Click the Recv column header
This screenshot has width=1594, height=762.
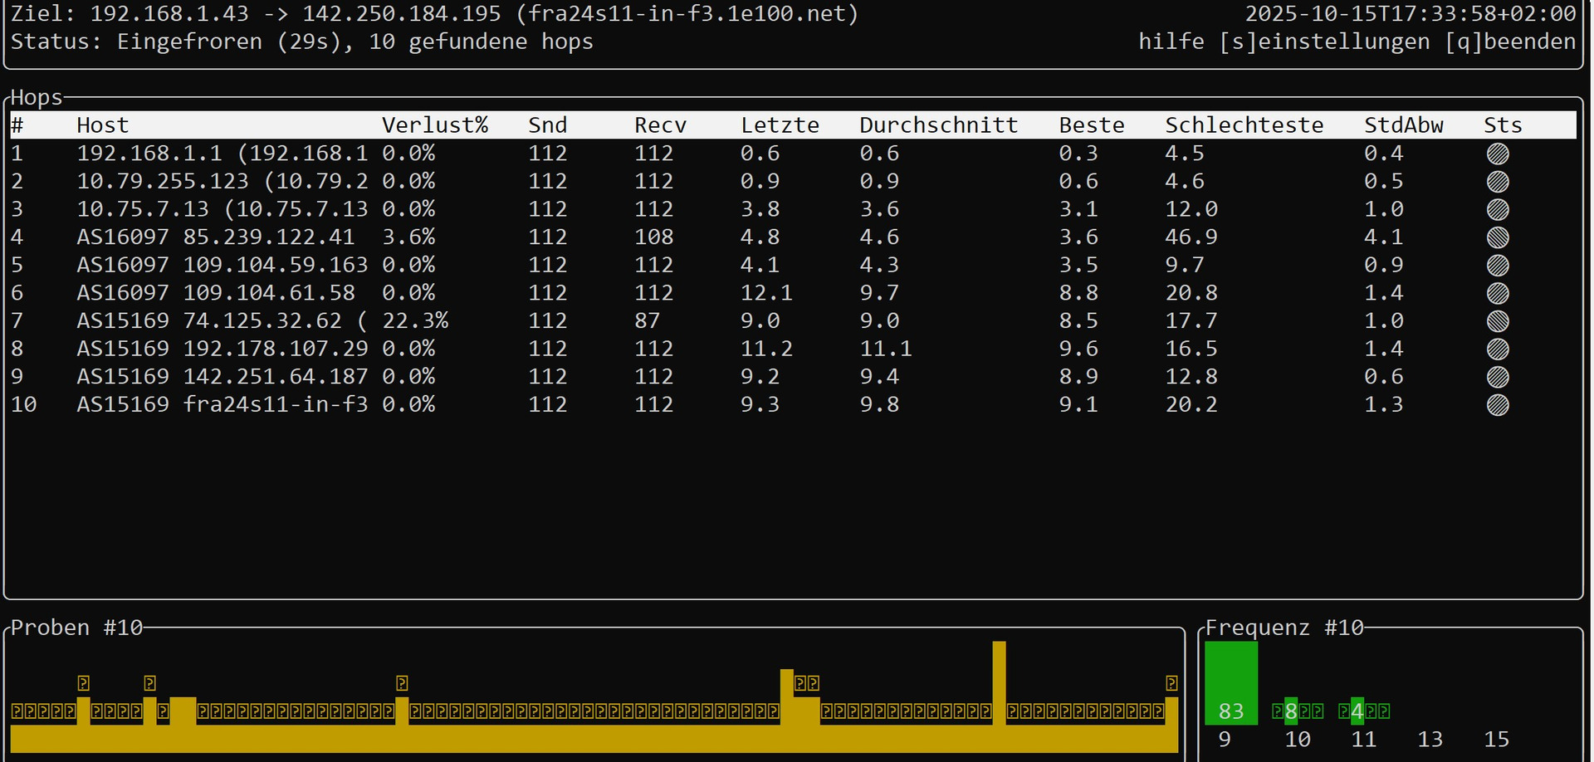pyautogui.click(x=661, y=125)
